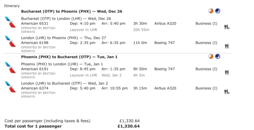Click the 20h 55m layover in LHR
The height and width of the screenshot is (130, 254).
click(x=141, y=30)
